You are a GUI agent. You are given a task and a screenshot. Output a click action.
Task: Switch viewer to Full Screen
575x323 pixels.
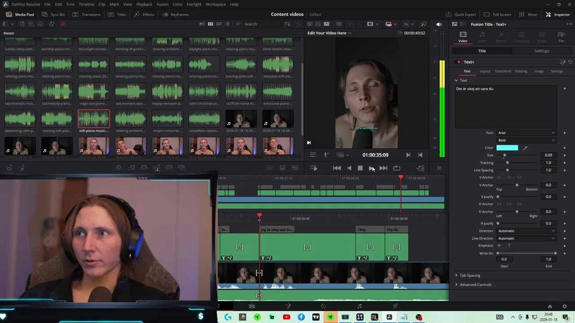click(497, 14)
